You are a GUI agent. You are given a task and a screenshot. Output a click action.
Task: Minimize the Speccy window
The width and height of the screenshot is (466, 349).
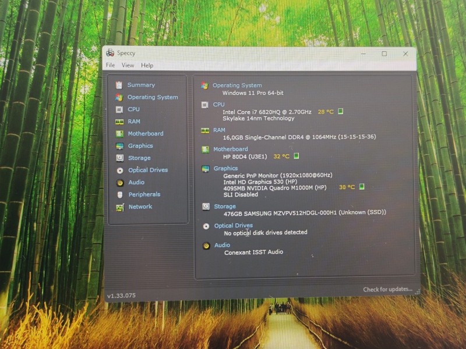point(363,54)
